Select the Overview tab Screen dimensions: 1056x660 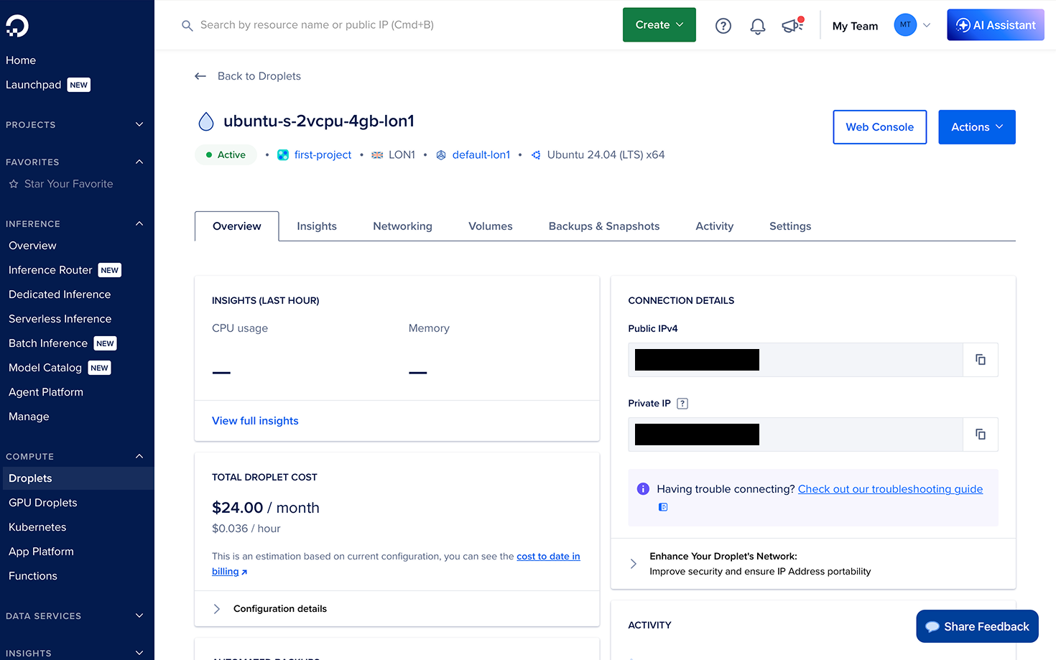click(x=237, y=226)
